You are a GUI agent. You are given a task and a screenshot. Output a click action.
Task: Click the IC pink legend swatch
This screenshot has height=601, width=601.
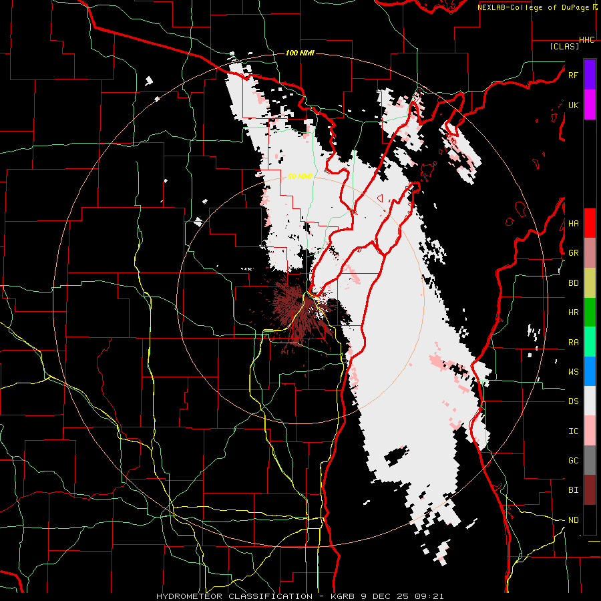pos(590,431)
